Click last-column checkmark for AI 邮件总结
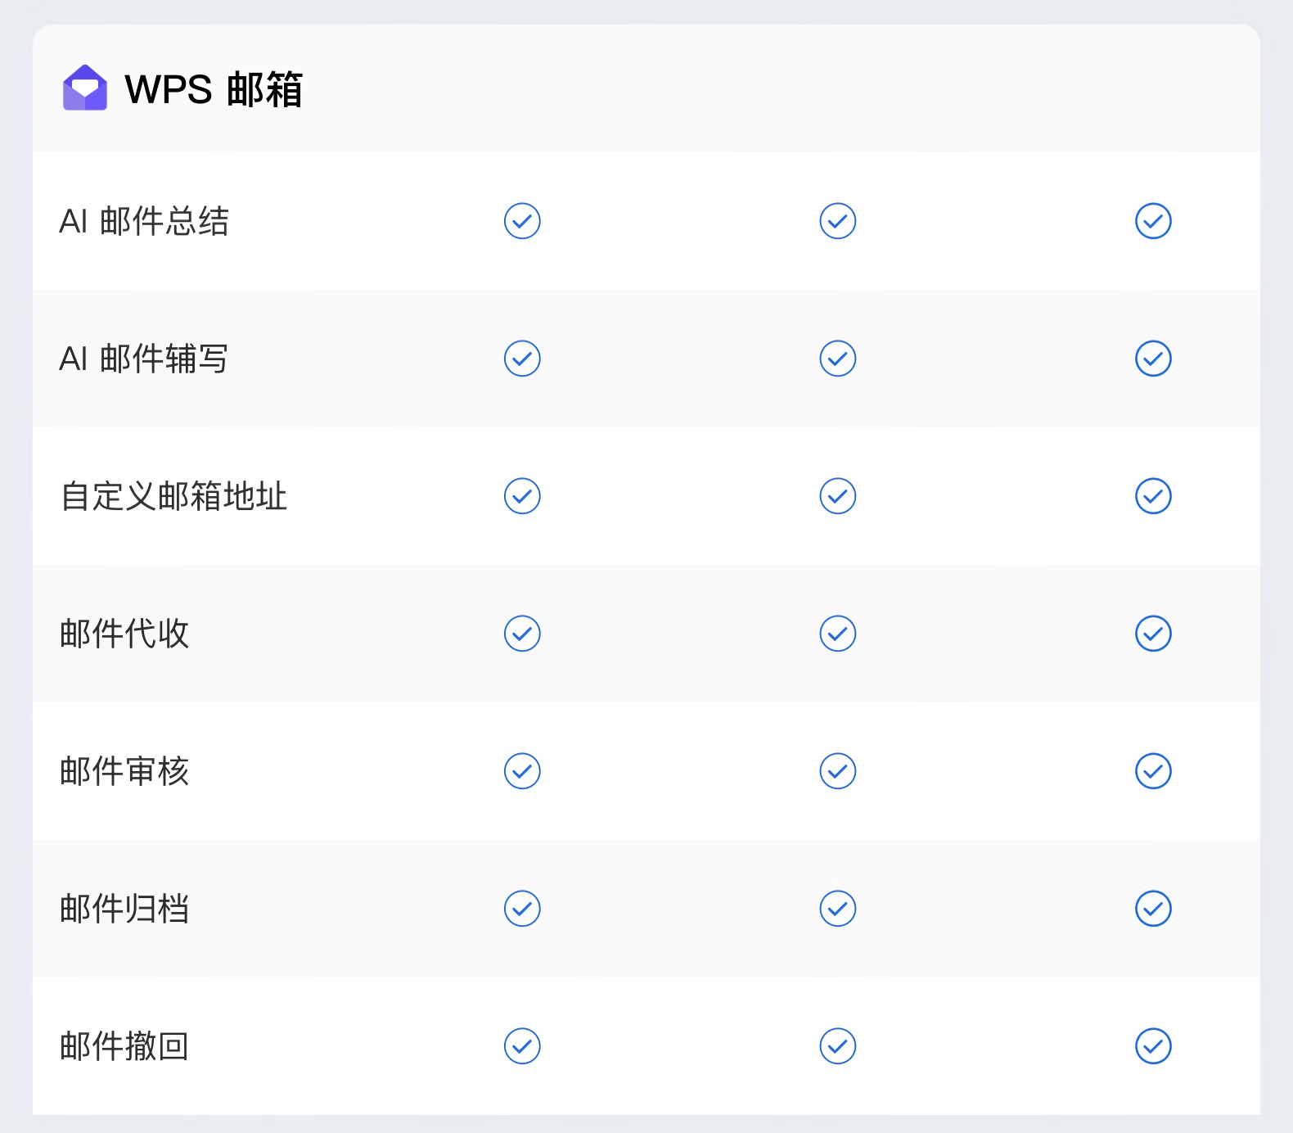The width and height of the screenshot is (1293, 1133). (1153, 221)
